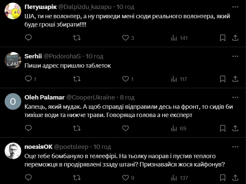
Task: Like Петушарік's tweet with 3 likes
Action: 125,38
